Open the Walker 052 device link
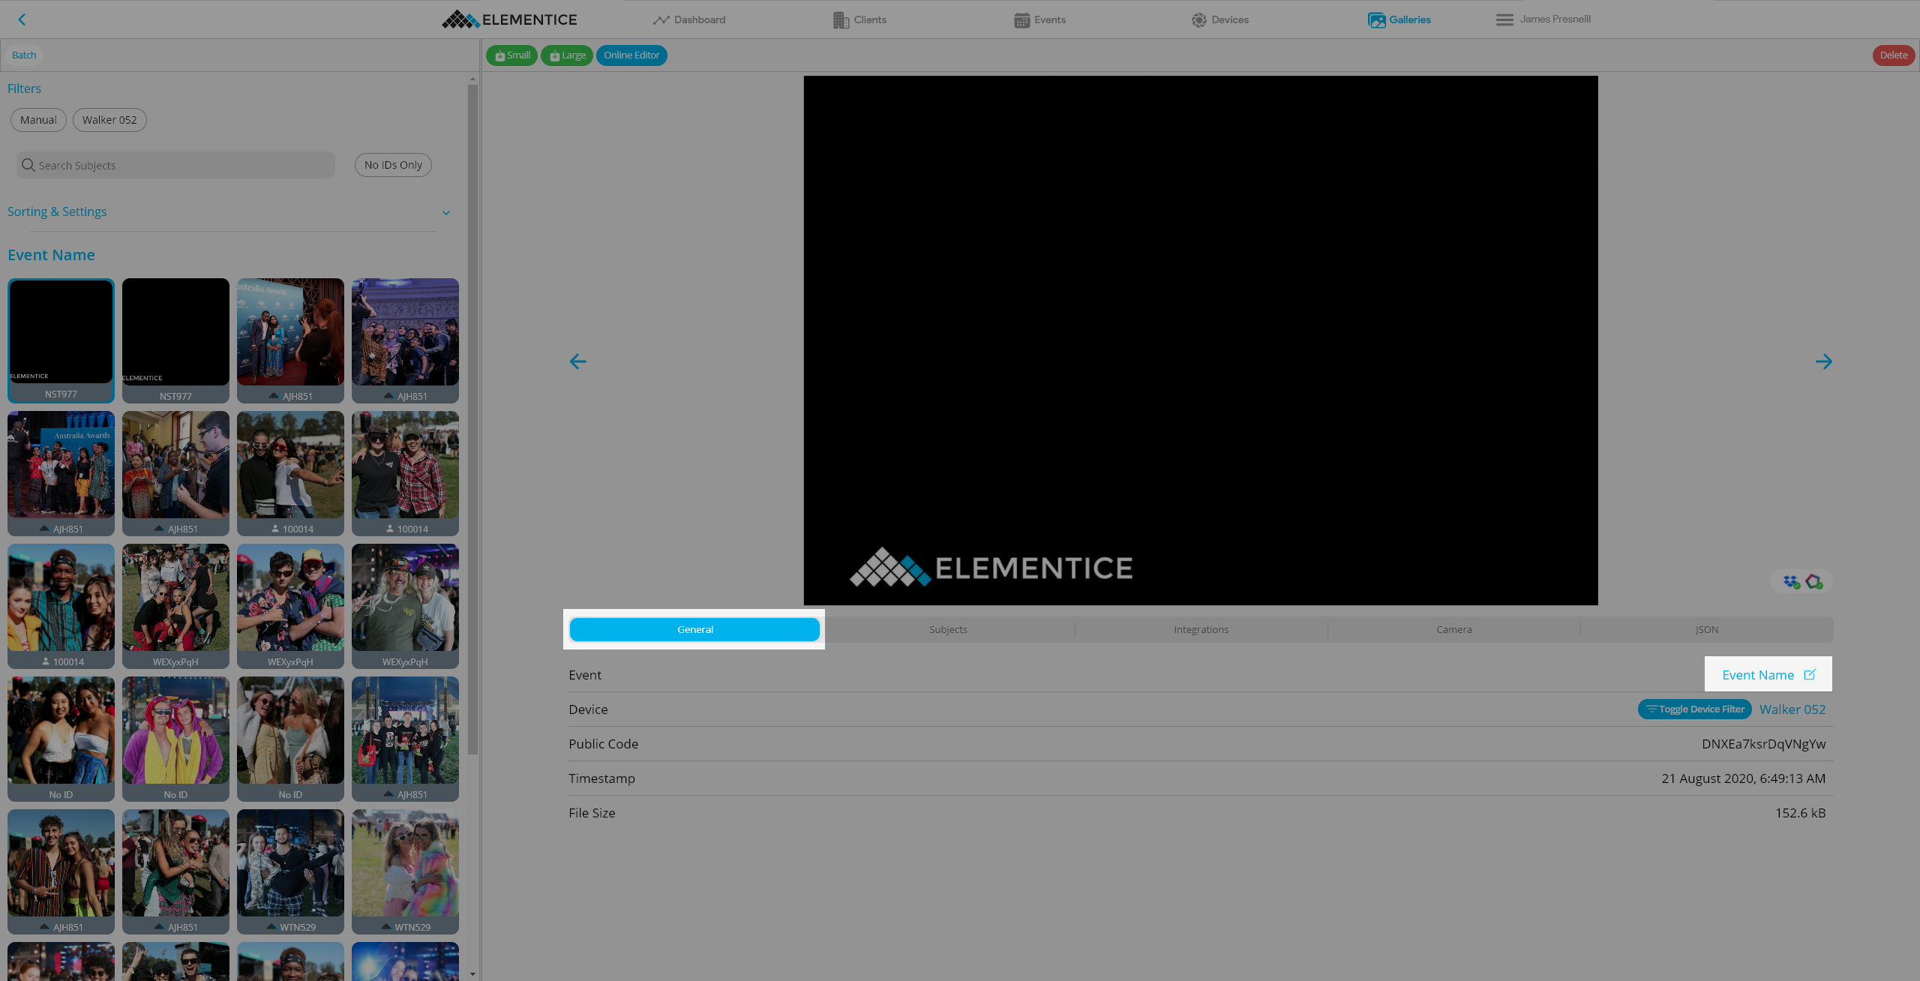The image size is (1920, 981). (1792, 709)
